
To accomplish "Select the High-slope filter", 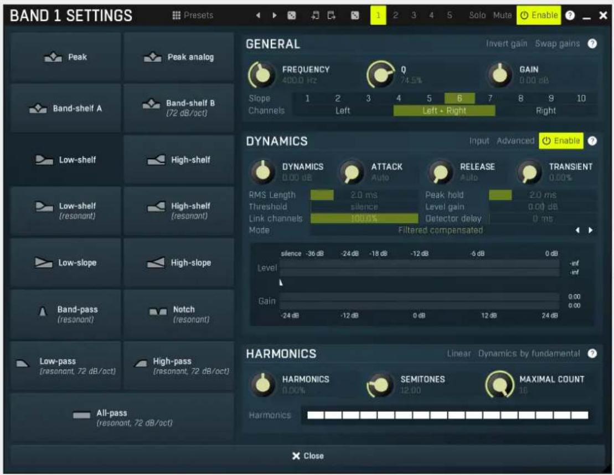I will [179, 263].
